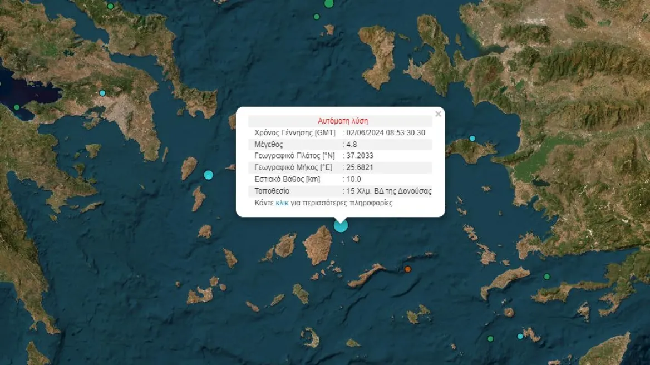Select the marker in the Gulf of Corinth area
The width and height of the screenshot is (650, 365).
[x=16, y=107]
